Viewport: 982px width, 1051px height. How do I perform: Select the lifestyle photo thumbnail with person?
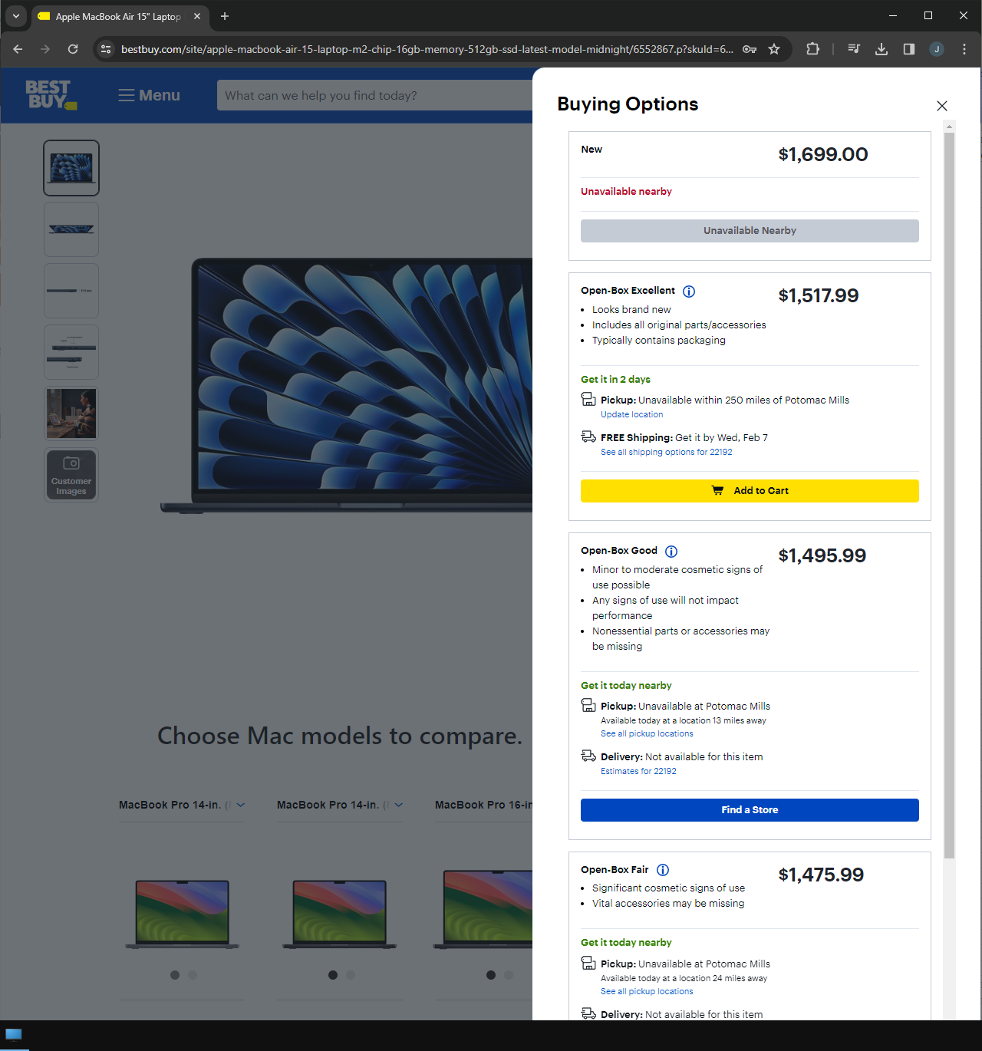[x=71, y=413]
